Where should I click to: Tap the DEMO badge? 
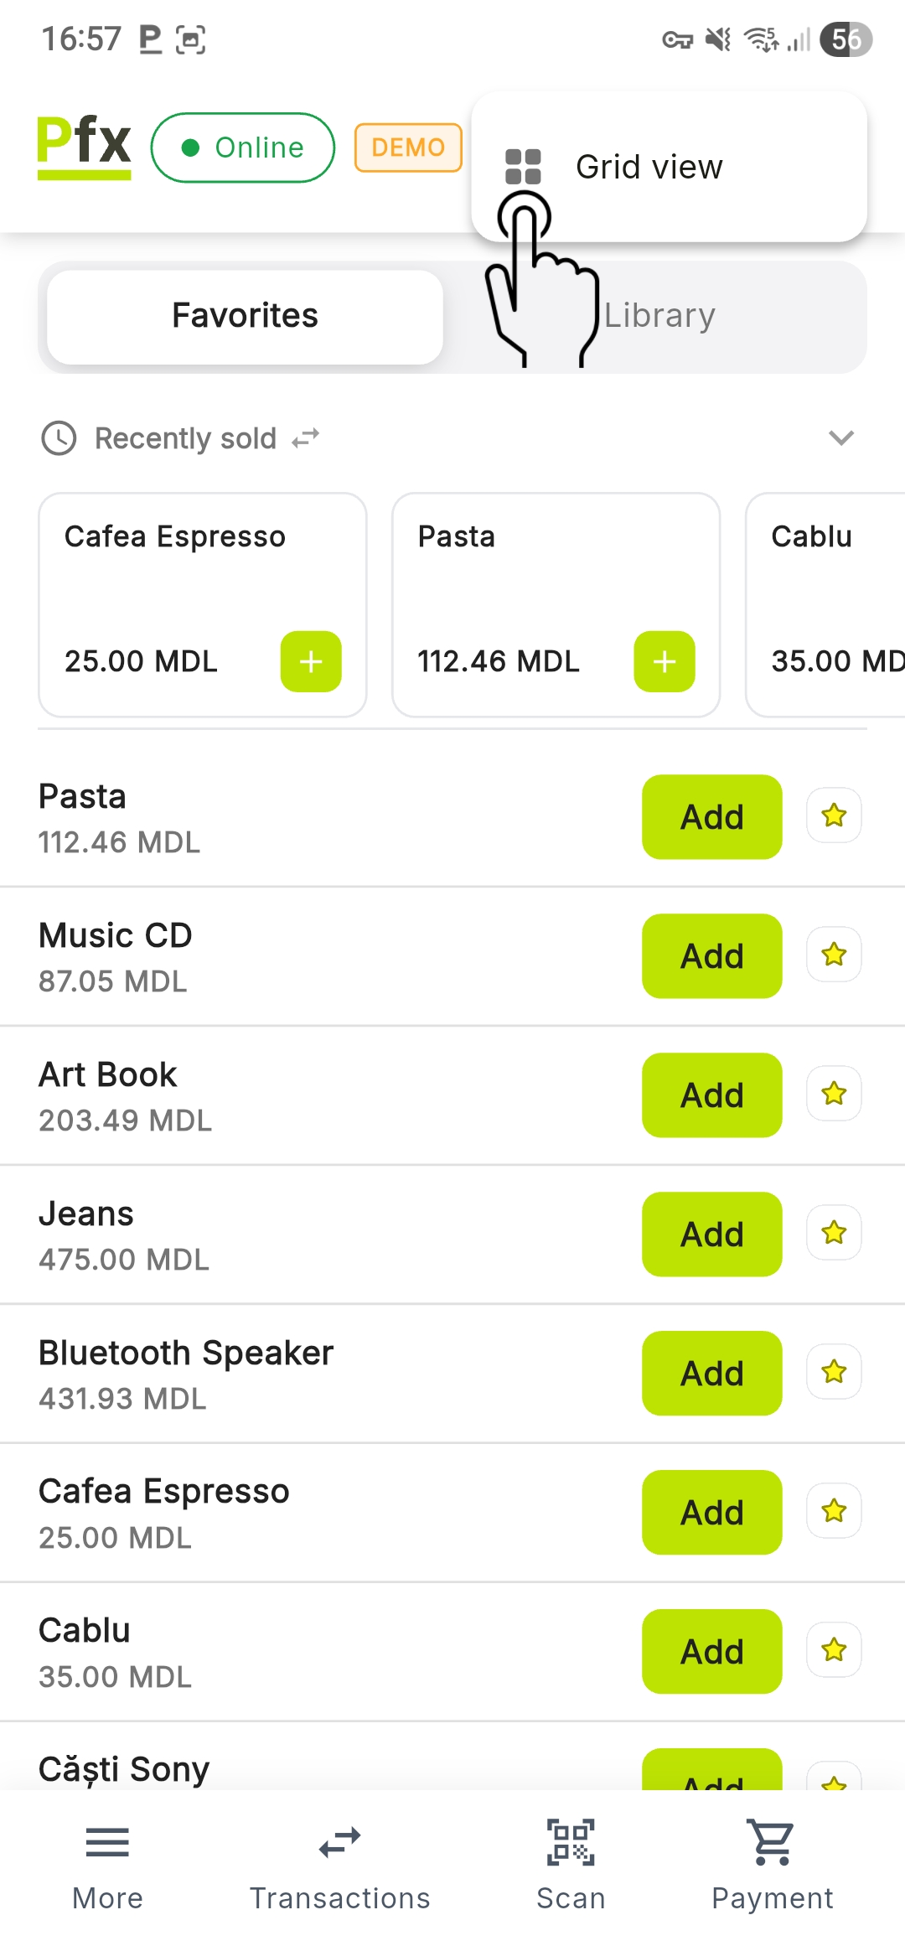(x=408, y=148)
